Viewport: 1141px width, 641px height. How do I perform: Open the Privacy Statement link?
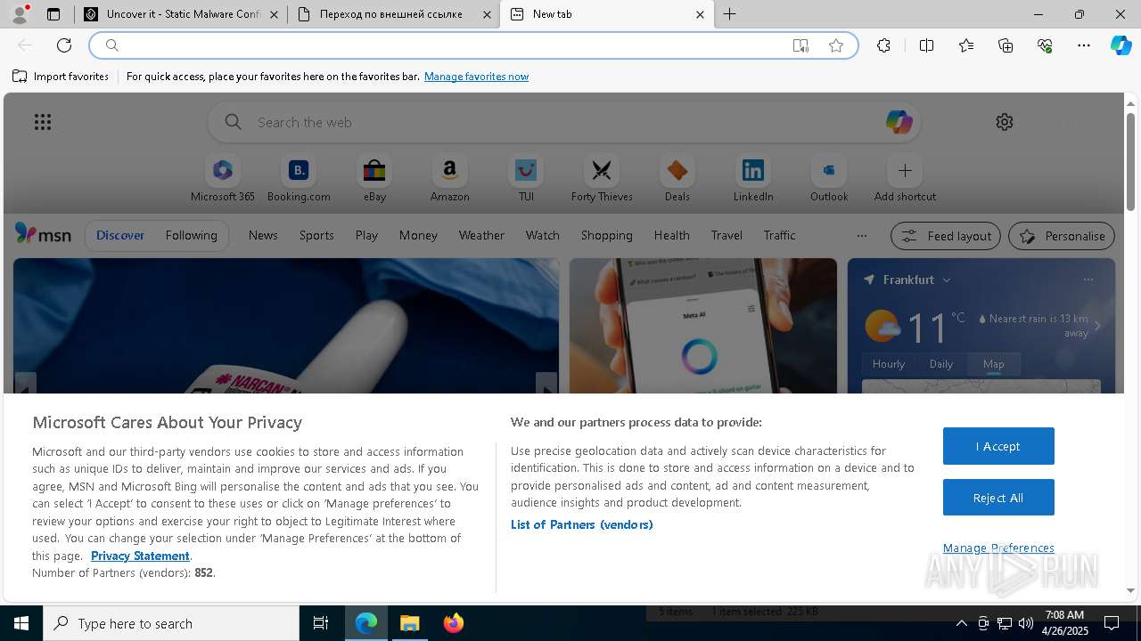pos(140,556)
